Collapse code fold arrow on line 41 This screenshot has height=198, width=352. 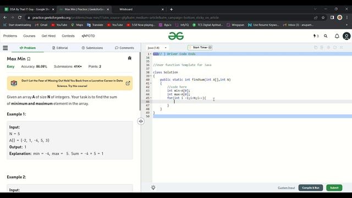[x=151, y=83]
